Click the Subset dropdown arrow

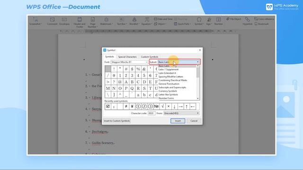[x=198, y=62]
